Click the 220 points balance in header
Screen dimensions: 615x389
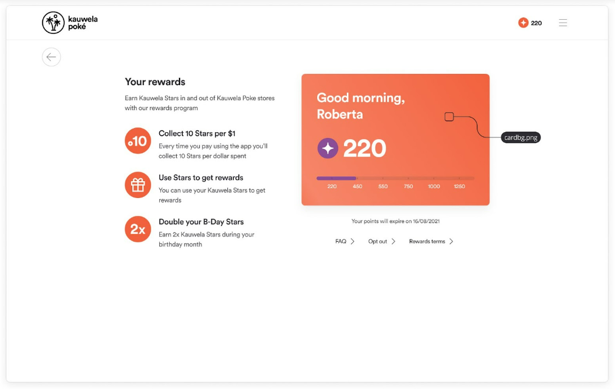click(536, 23)
